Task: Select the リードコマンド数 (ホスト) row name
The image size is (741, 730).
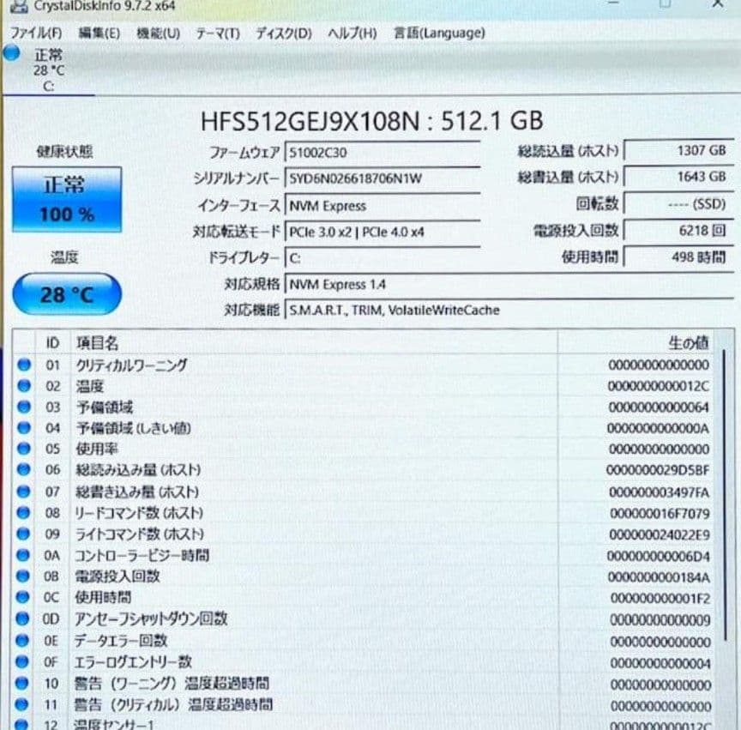Action: [x=140, y=513]
